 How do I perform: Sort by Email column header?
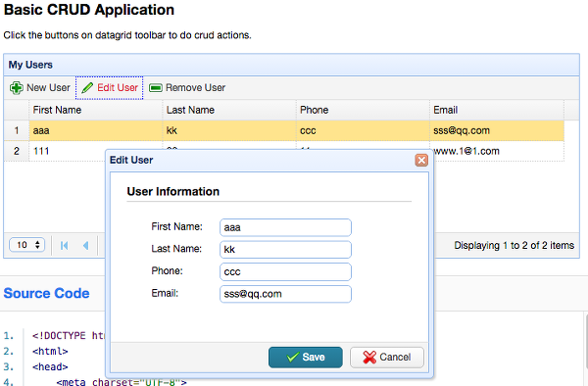[497, 110]
